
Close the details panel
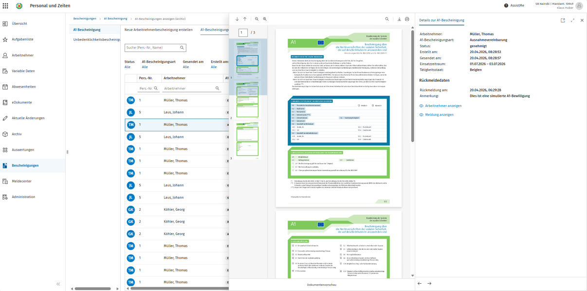[x=582, y=20]
